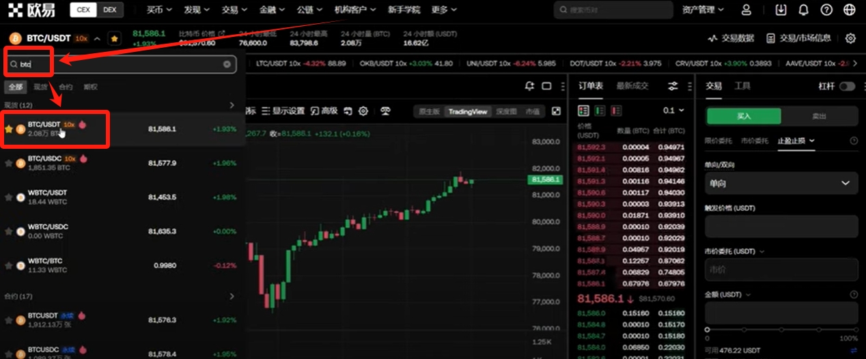
Task: Select the 全部 filter tab
Action: [15, 87]
